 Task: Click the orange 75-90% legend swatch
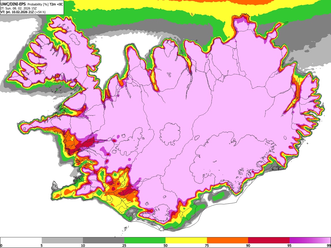tap(228, 241)
